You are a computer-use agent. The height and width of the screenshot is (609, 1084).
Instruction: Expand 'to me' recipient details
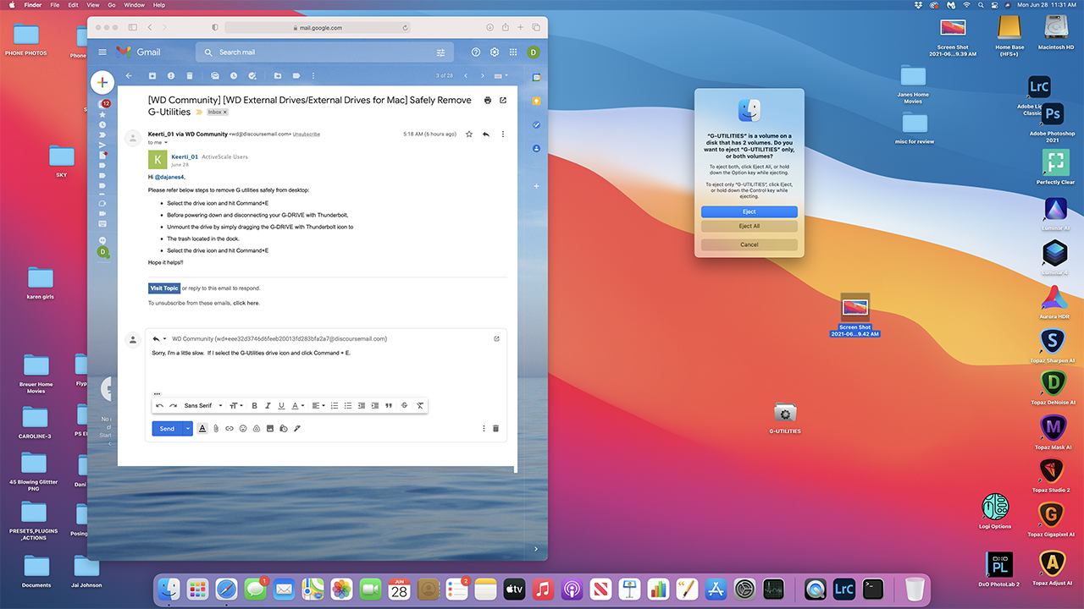(x=166, y=143)
